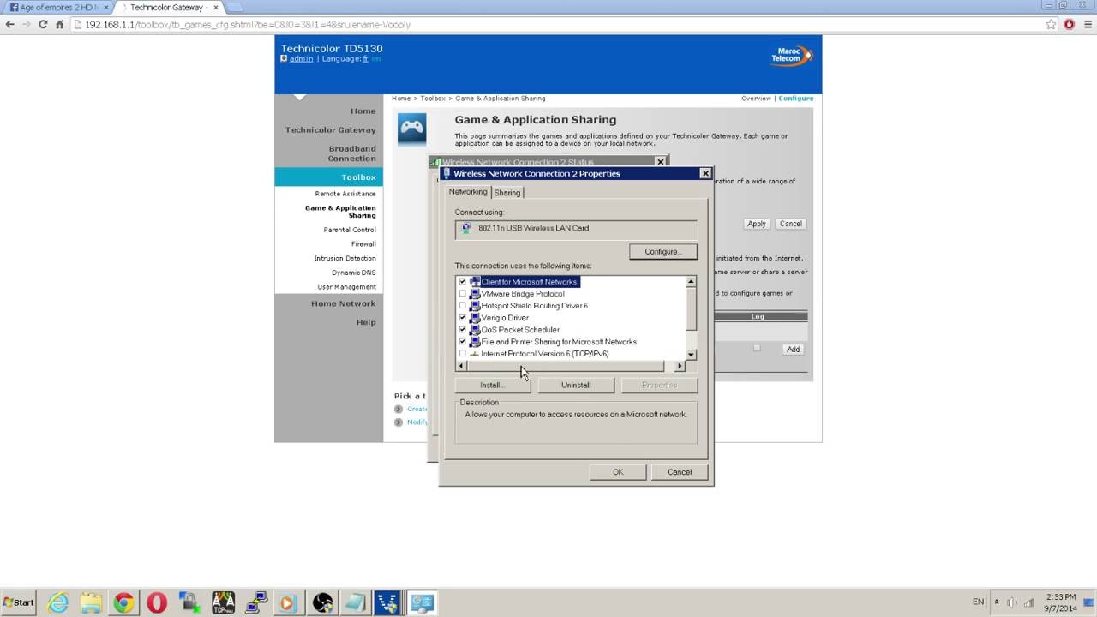Screen dimensions: 1097x617
Task: Switch to Age of empires 2 HD tab
Action: [57, 7]
